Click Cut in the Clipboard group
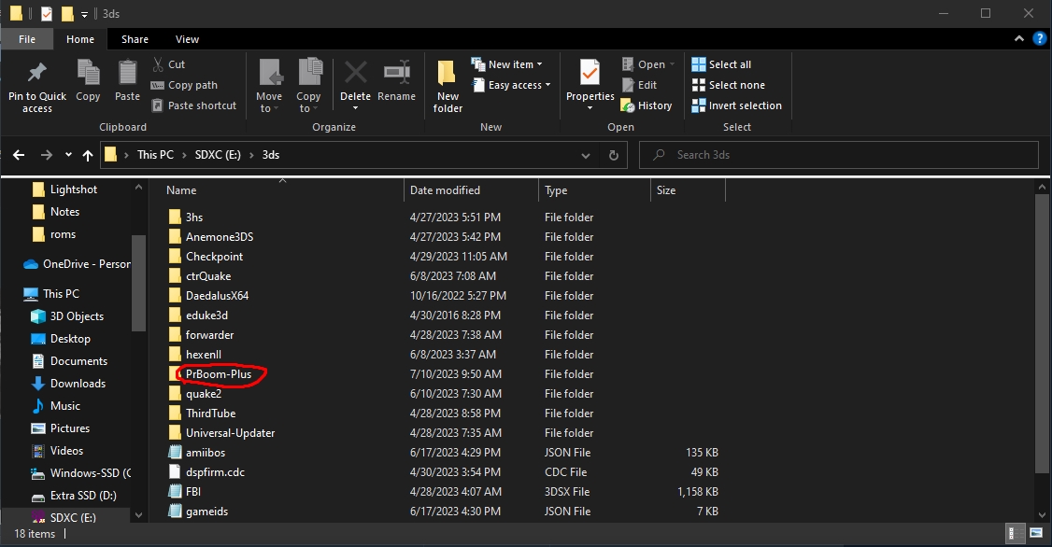The width and height of the screenshot is (1052, 547). pyautogui.click(x=168, y=64)
